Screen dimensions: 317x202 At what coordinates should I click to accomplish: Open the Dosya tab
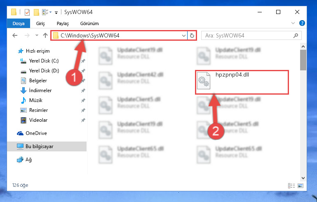pyautogui.click(x=19, y=23)
